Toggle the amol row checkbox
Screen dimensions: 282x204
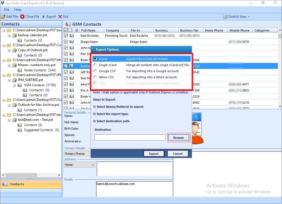coord(66,84)
